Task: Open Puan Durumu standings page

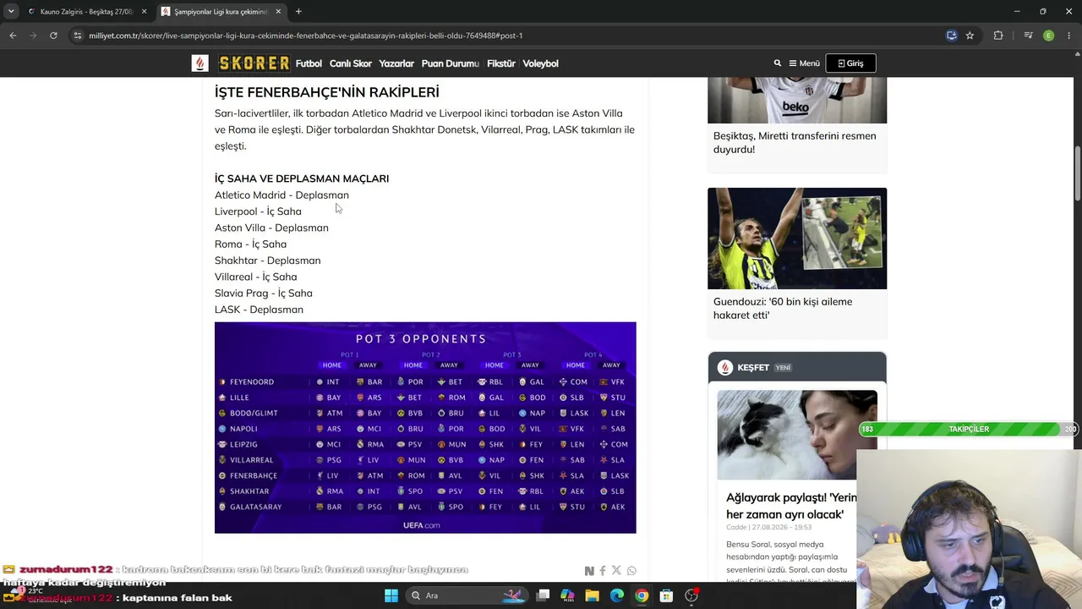Action: (x=451, y=63)
